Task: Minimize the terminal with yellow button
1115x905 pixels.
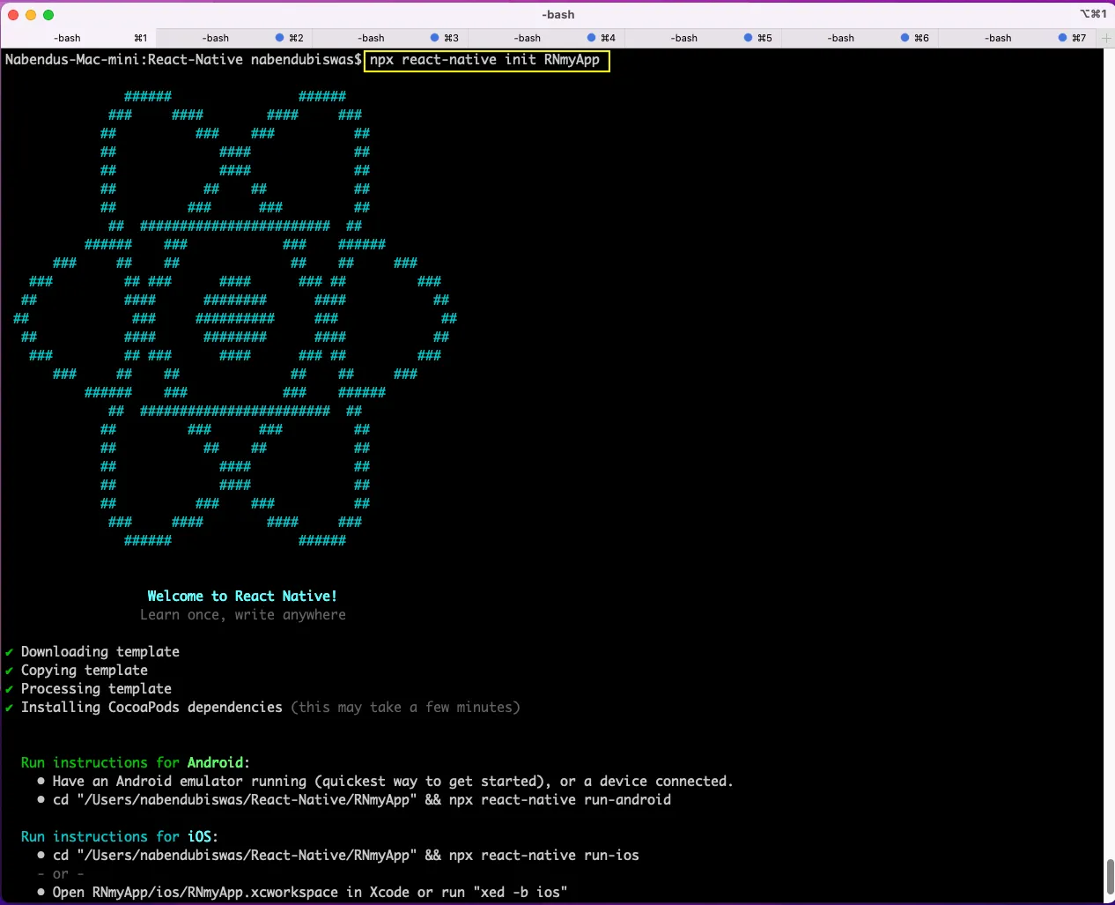Action: (x=31, y=15)
